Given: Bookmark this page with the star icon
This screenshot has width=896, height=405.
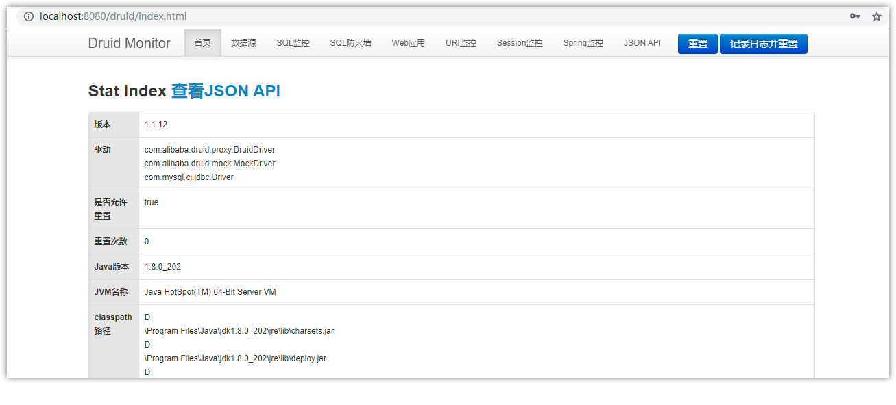Looking at the screenshot, I should [876, 16].
